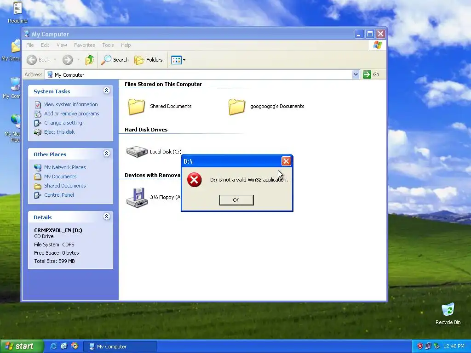This screenshot has width=471, height=353.
Task: Select the Local Disk (C:) drive
Action: [137, 152]
